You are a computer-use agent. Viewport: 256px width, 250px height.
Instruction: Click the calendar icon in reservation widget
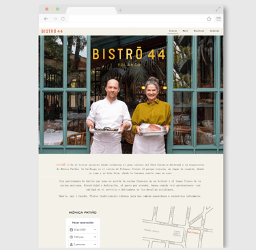click(71, 230)
